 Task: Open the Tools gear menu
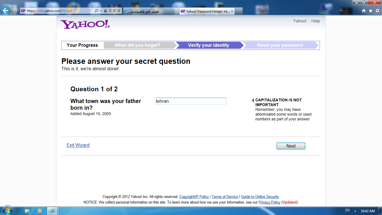377,11
